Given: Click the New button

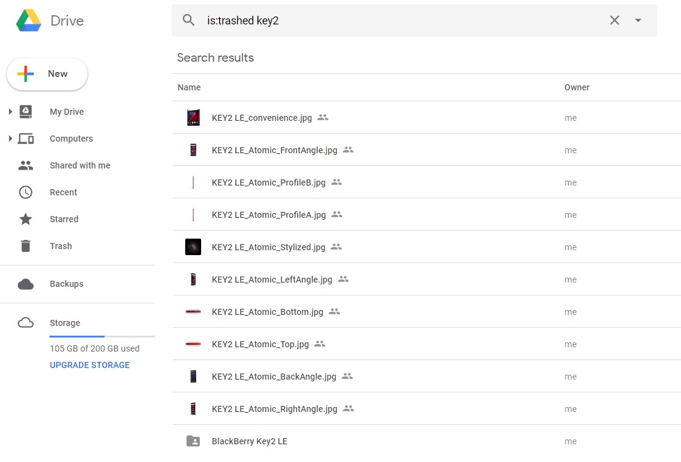Looking at the screenshot, I should point(47,74).
